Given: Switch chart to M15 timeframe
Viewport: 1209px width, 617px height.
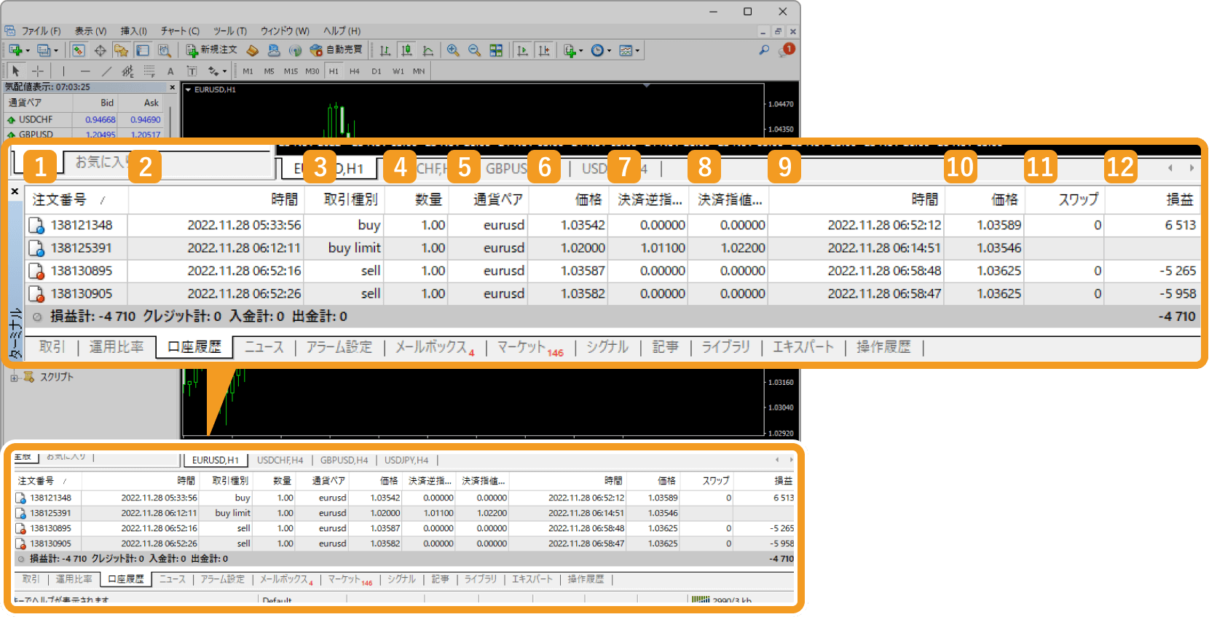Looking at the screenshot, I should point(291,71).
